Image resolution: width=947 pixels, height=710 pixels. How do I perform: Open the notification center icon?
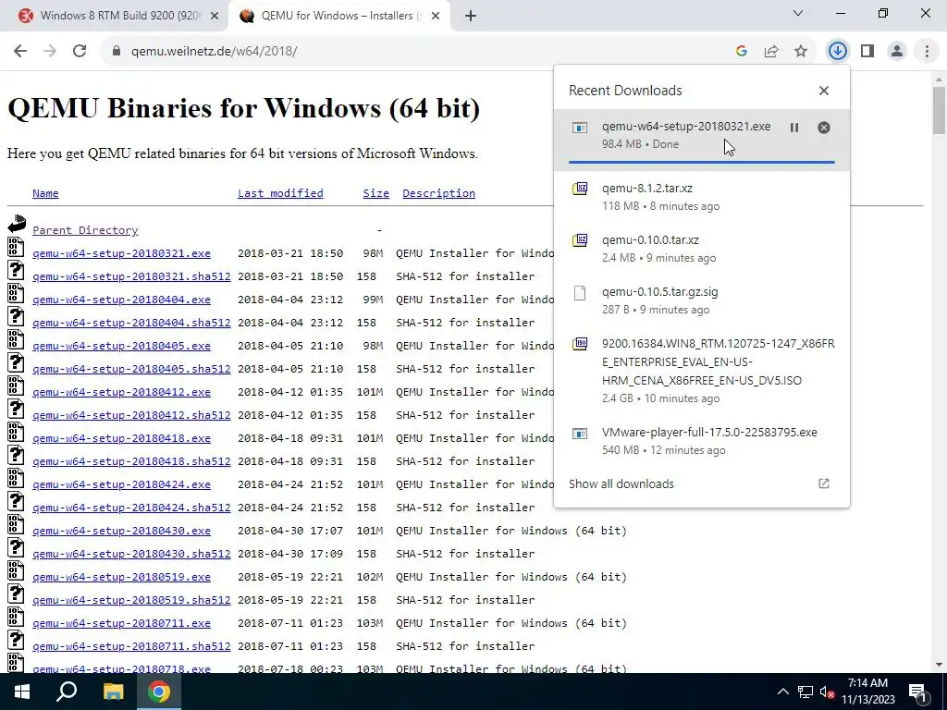pos(918,692)
